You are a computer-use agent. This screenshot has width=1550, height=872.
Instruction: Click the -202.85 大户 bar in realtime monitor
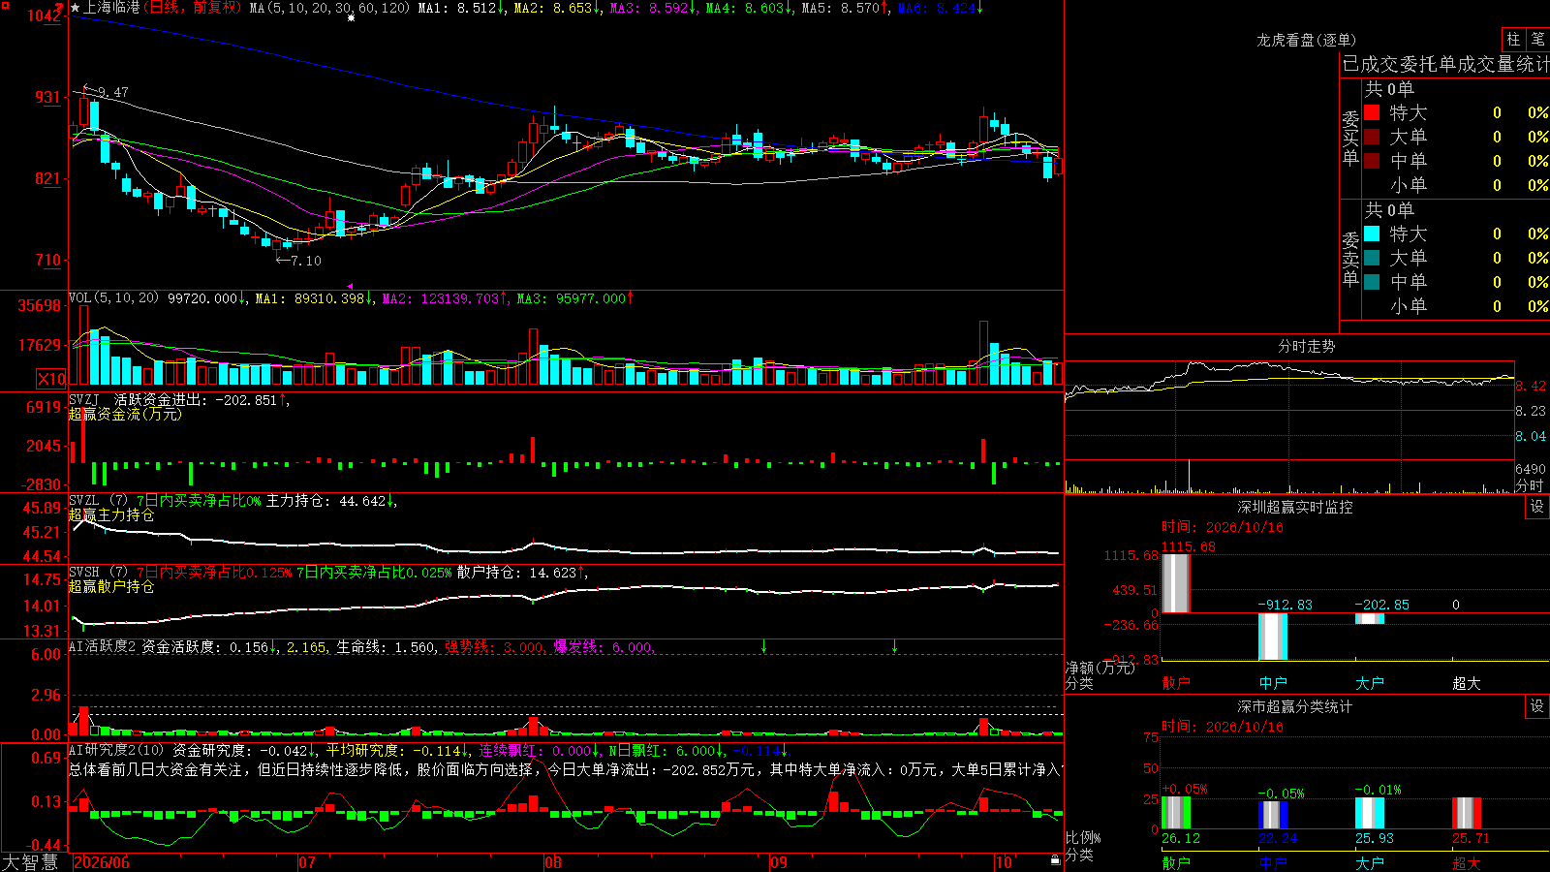coord(1369,618)
